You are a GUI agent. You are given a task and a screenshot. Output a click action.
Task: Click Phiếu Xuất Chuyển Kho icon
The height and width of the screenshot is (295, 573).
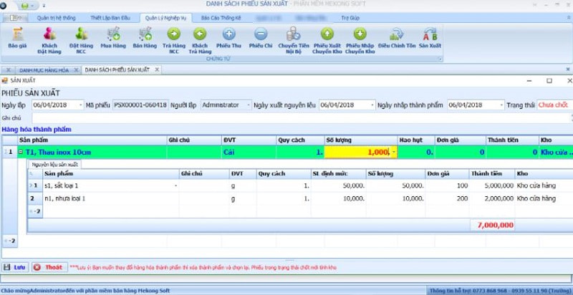[327, 39]
